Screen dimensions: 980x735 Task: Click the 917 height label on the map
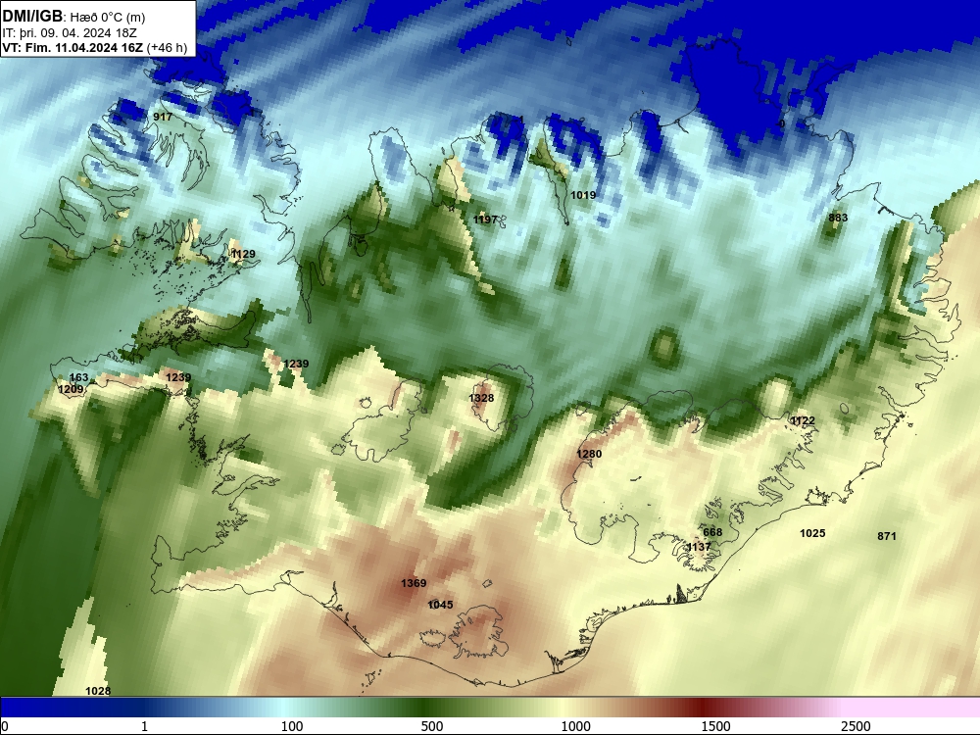(x=163, y=117)
